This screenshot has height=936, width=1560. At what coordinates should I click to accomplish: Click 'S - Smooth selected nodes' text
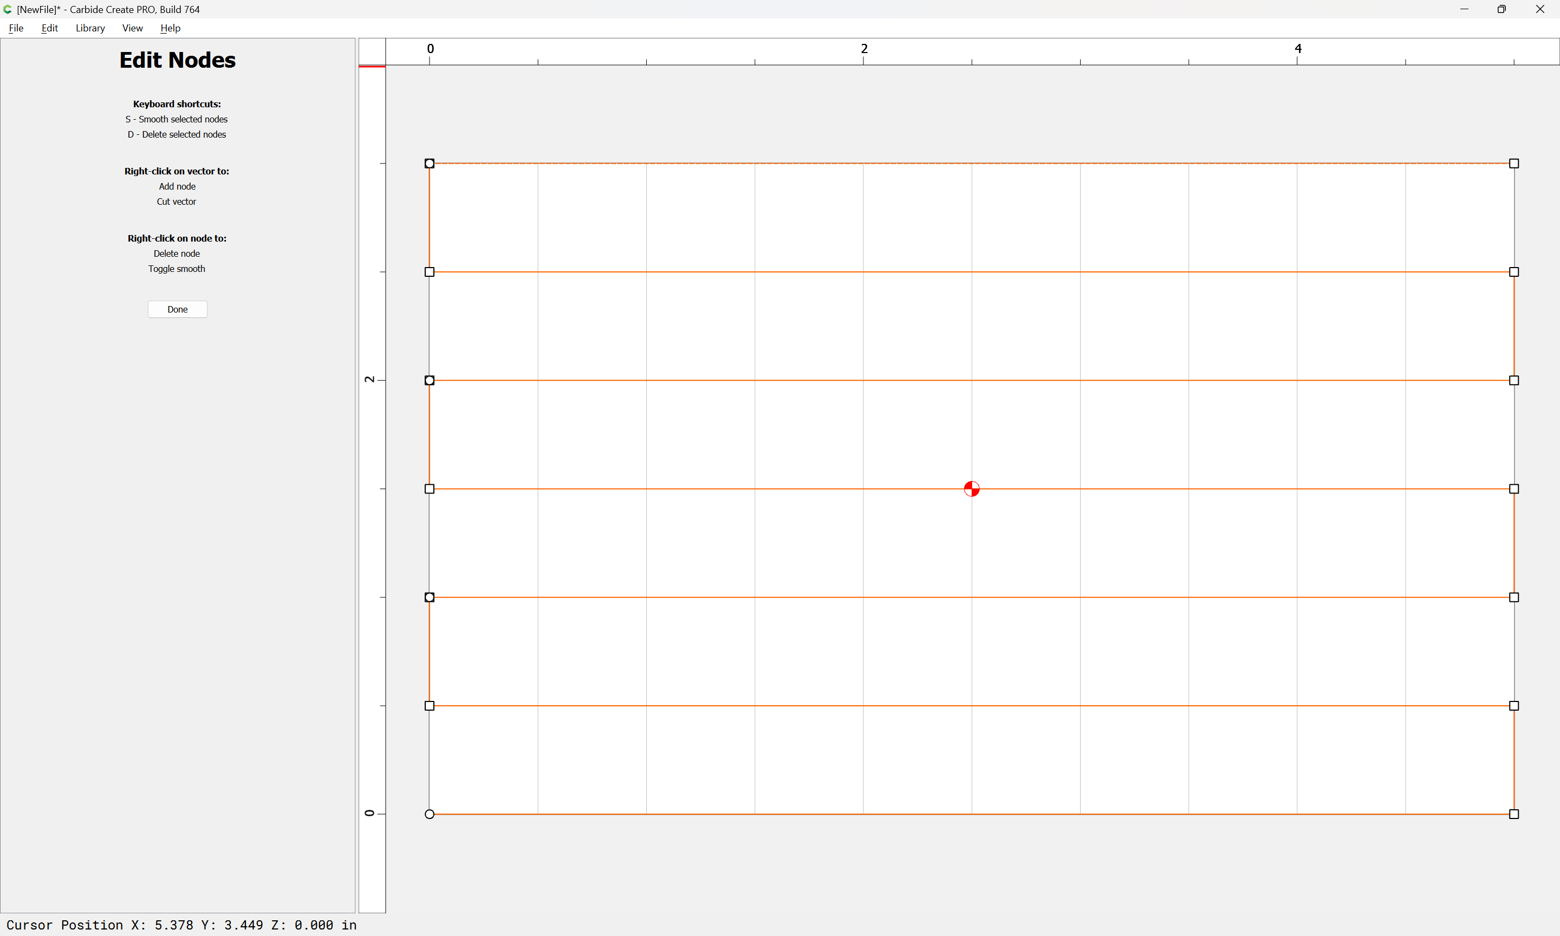coord(177,119)
